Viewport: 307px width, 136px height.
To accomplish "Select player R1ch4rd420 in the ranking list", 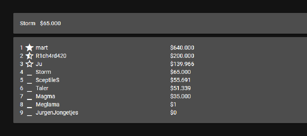I will tap(51, 56).
